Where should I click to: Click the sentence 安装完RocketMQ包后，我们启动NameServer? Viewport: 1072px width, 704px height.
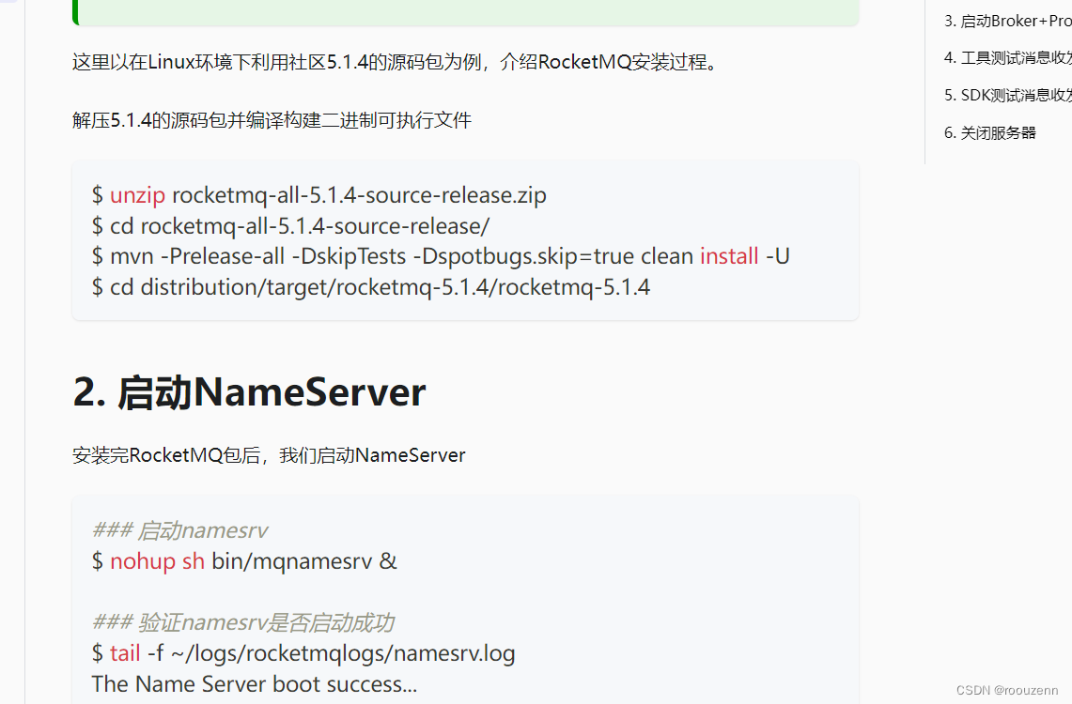tap(269, 455)
